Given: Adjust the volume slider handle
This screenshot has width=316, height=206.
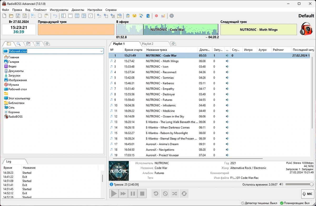Looking at the screenshot, I should click(x=312, y=184).
